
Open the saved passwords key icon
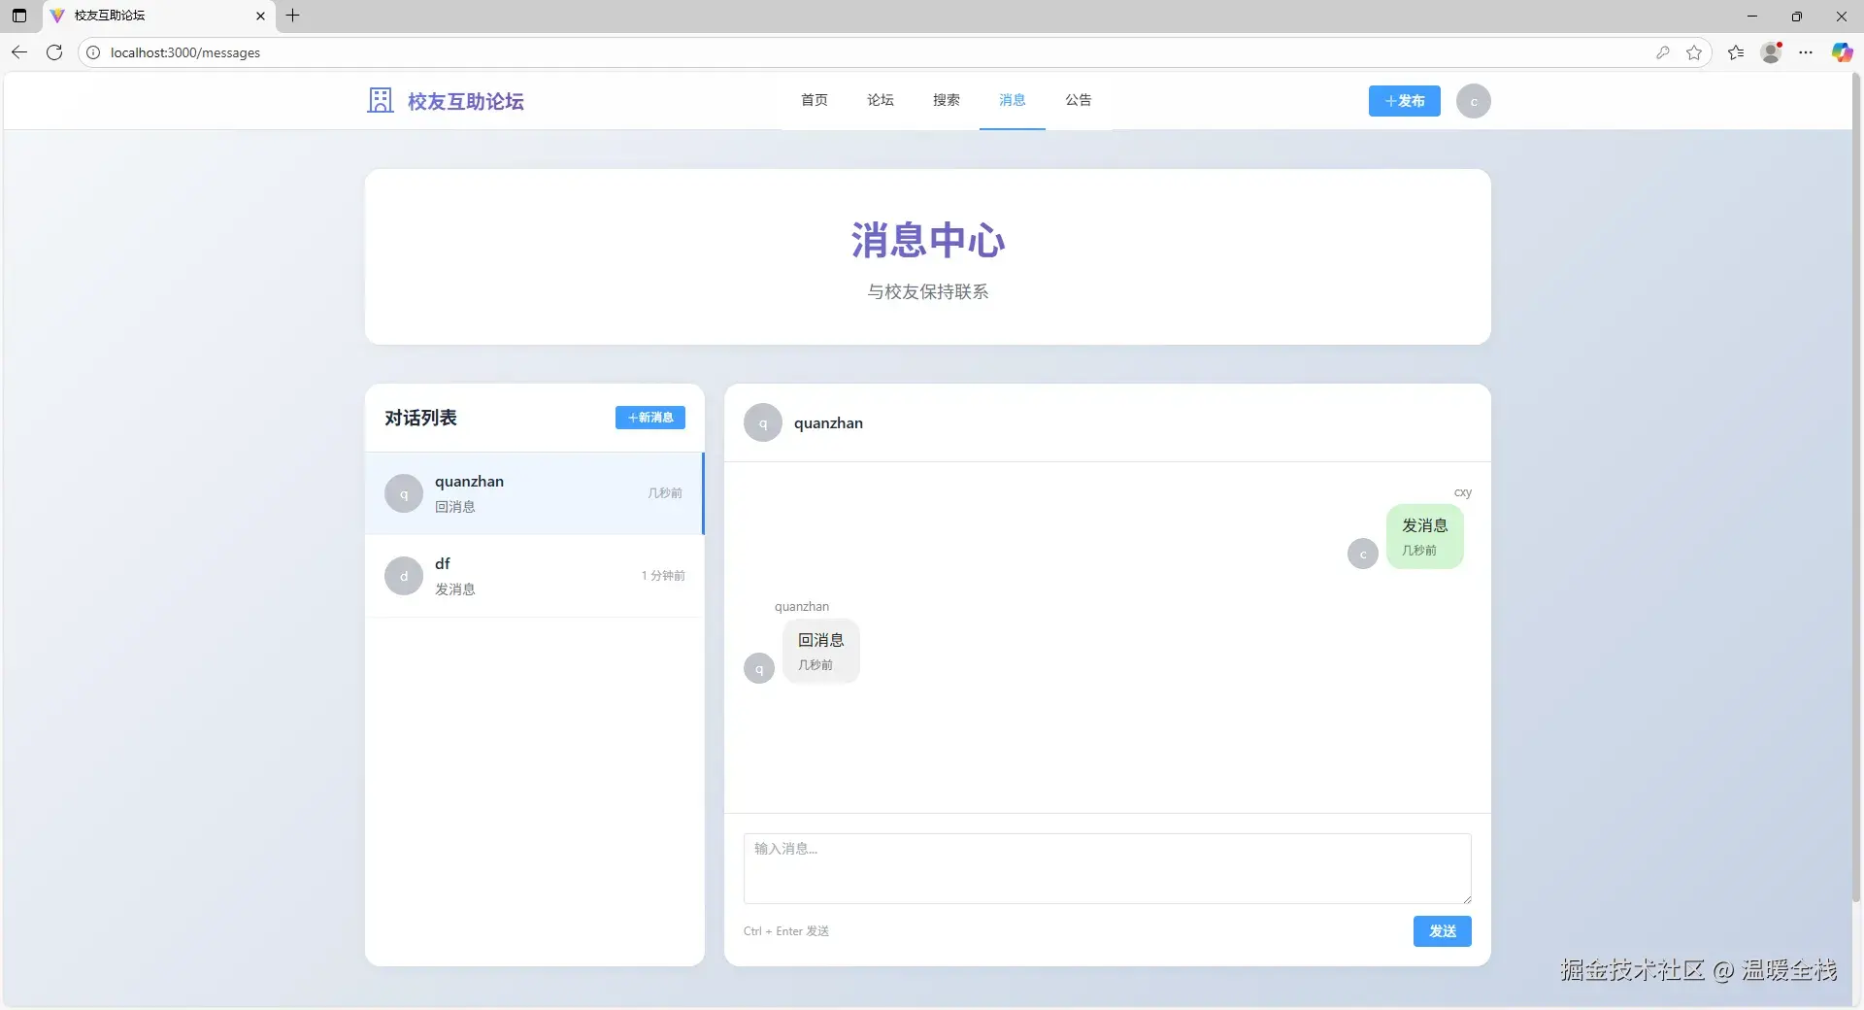tap(1663, 52)
